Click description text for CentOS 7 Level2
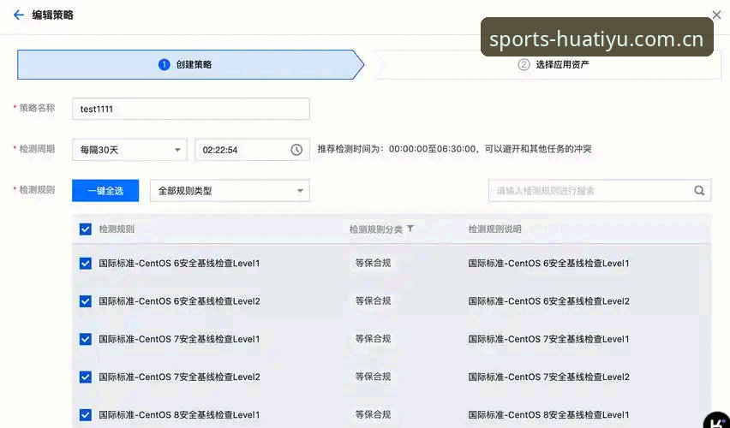Screen dimensions: 730x428 (x=548, y=377)
